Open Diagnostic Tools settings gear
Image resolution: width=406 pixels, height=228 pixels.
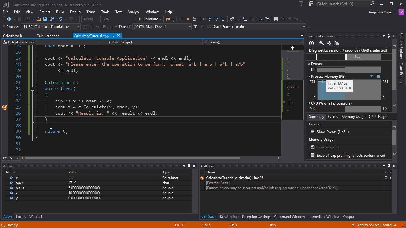pyautogui.click(x=311, y=43)
